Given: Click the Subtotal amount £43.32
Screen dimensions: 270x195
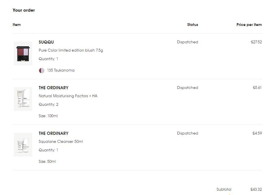Looking at the screenshot, I should point(256,190).
